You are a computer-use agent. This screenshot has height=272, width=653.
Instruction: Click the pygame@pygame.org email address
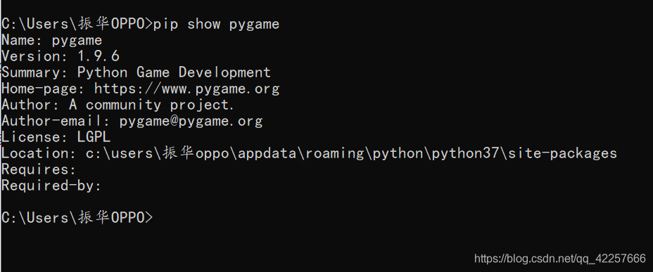pyautogui.click(x=191, y=121)
